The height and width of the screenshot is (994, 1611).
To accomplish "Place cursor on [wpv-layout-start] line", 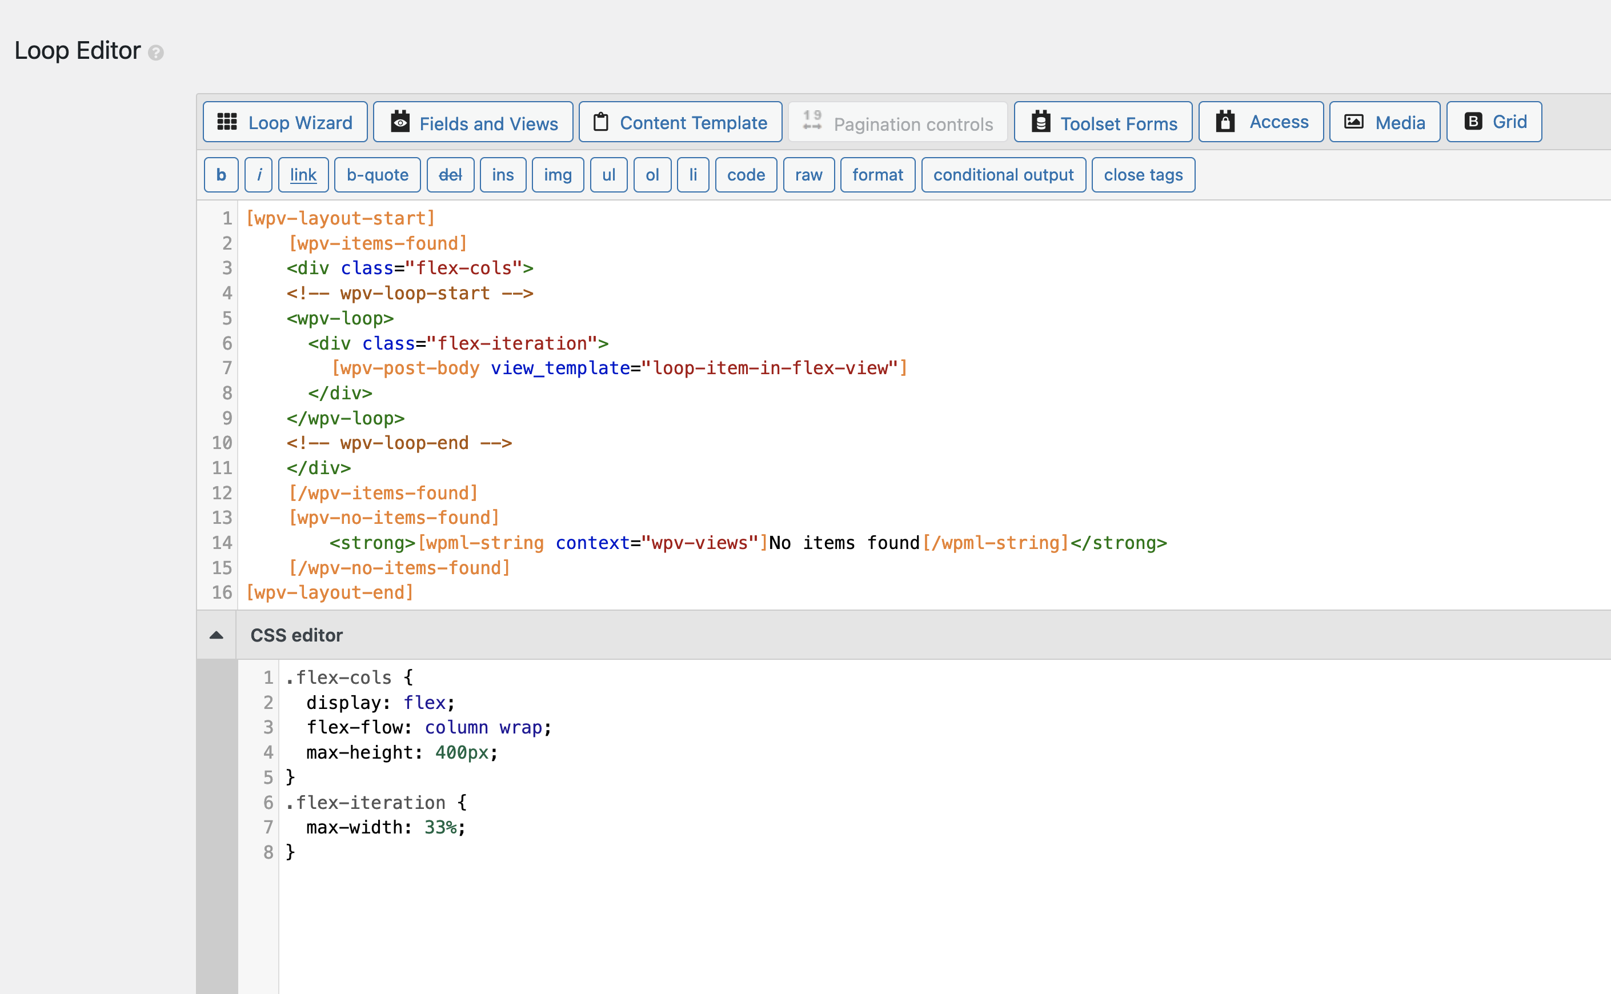I will pyautogui.click(x=340, y=218).
